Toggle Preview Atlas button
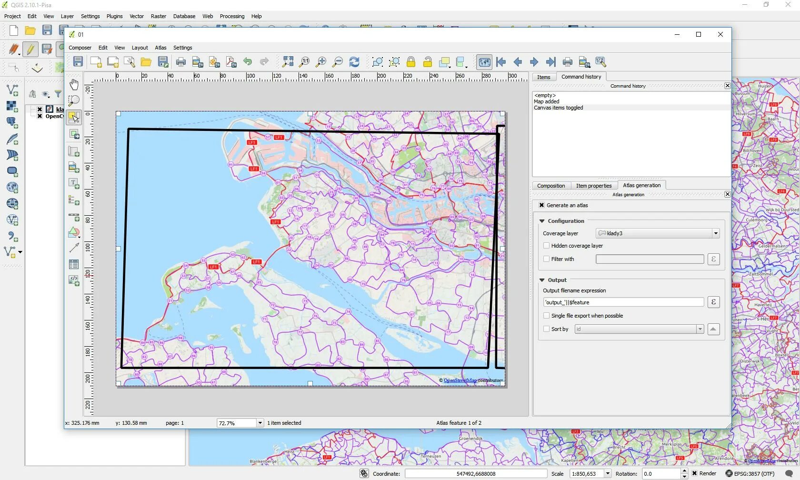The image size is (800, 480). coord(484,62)
